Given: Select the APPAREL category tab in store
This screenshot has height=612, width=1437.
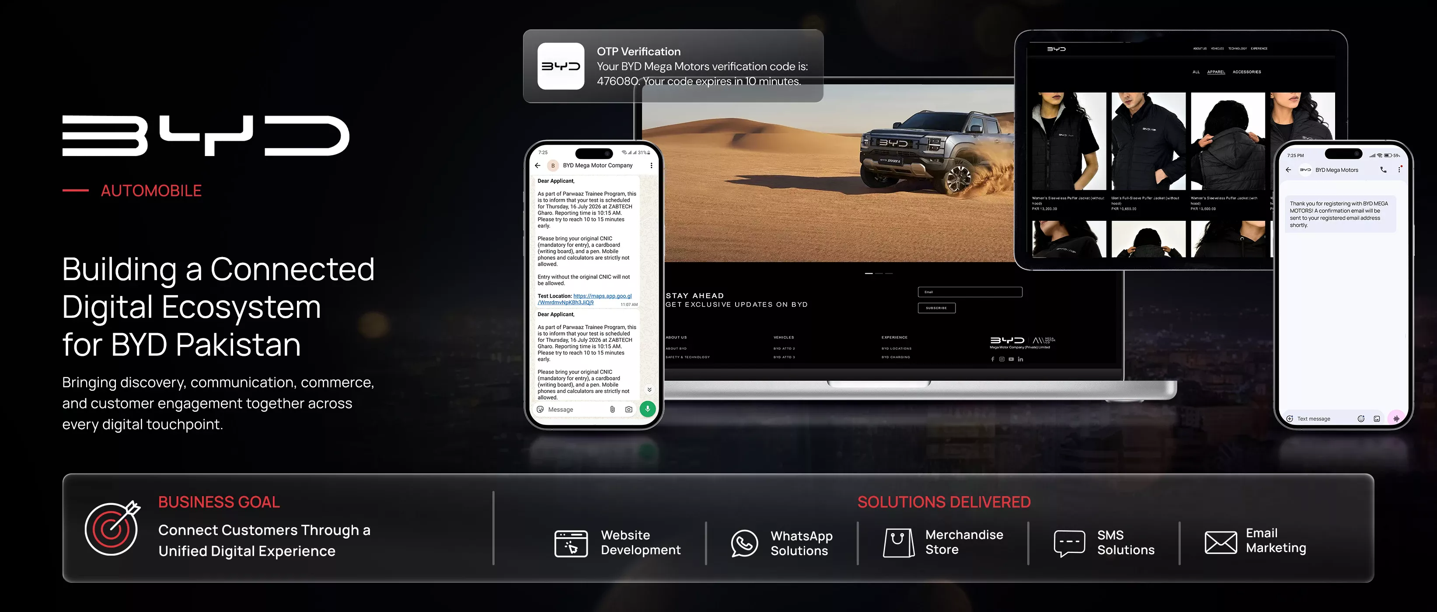Looking at the screenshot, I should (1216, 72).
